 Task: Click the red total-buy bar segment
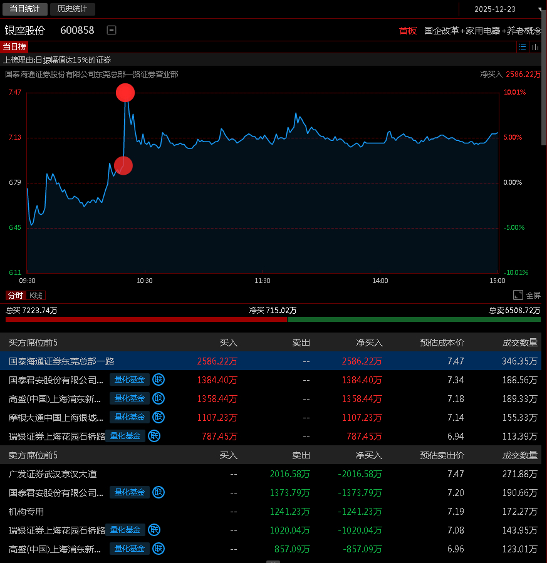pos(146,319)
